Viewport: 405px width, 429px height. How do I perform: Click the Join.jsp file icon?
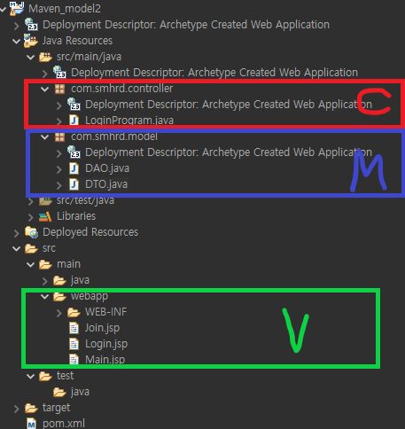(74, 328)
